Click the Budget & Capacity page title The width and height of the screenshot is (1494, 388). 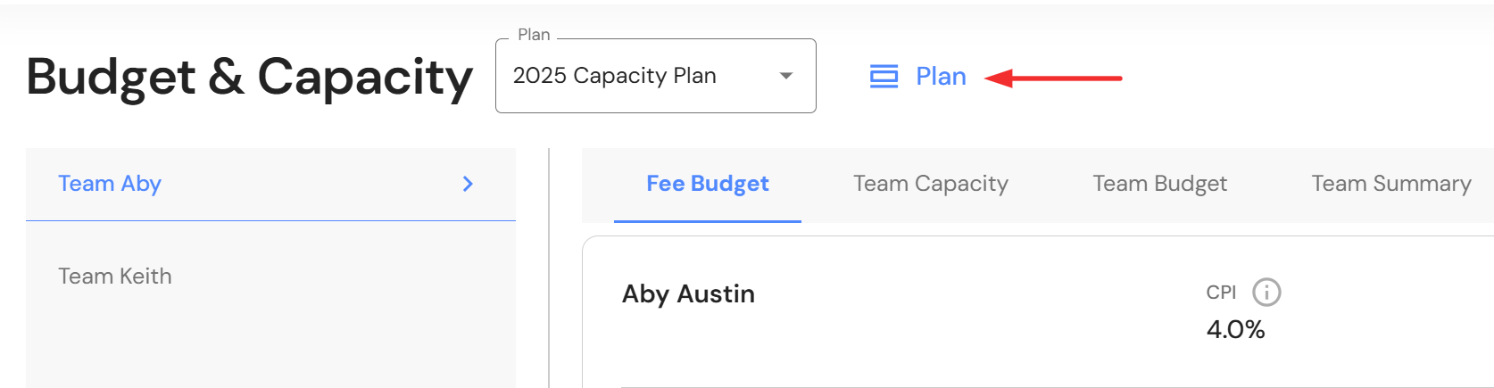249,77
